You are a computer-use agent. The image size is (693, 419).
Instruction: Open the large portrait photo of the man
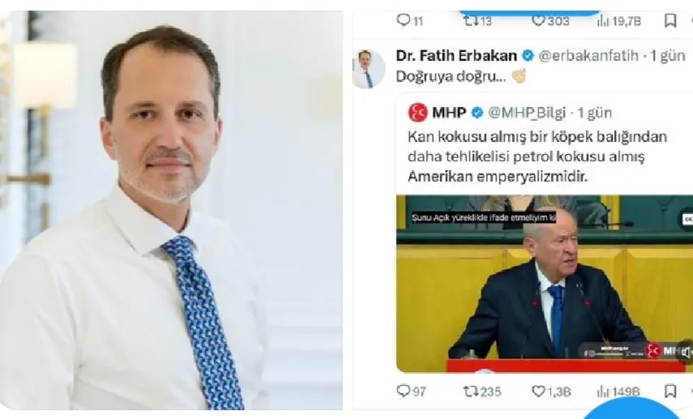(171, 210)
